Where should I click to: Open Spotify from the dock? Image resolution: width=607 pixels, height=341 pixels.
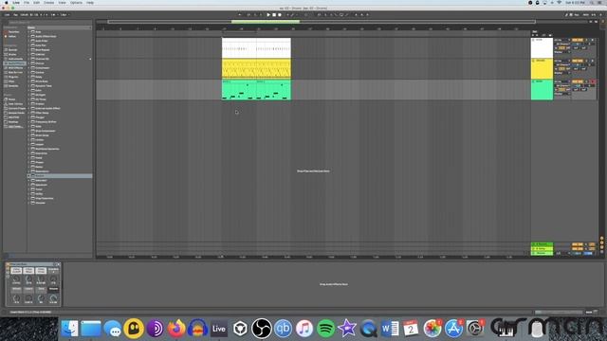[325, 329]
